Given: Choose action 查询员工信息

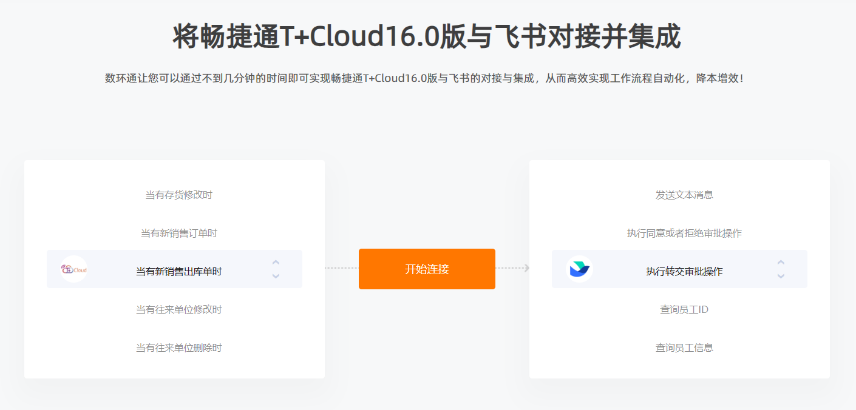Looking at the screenshot, I should coord(684,348).
